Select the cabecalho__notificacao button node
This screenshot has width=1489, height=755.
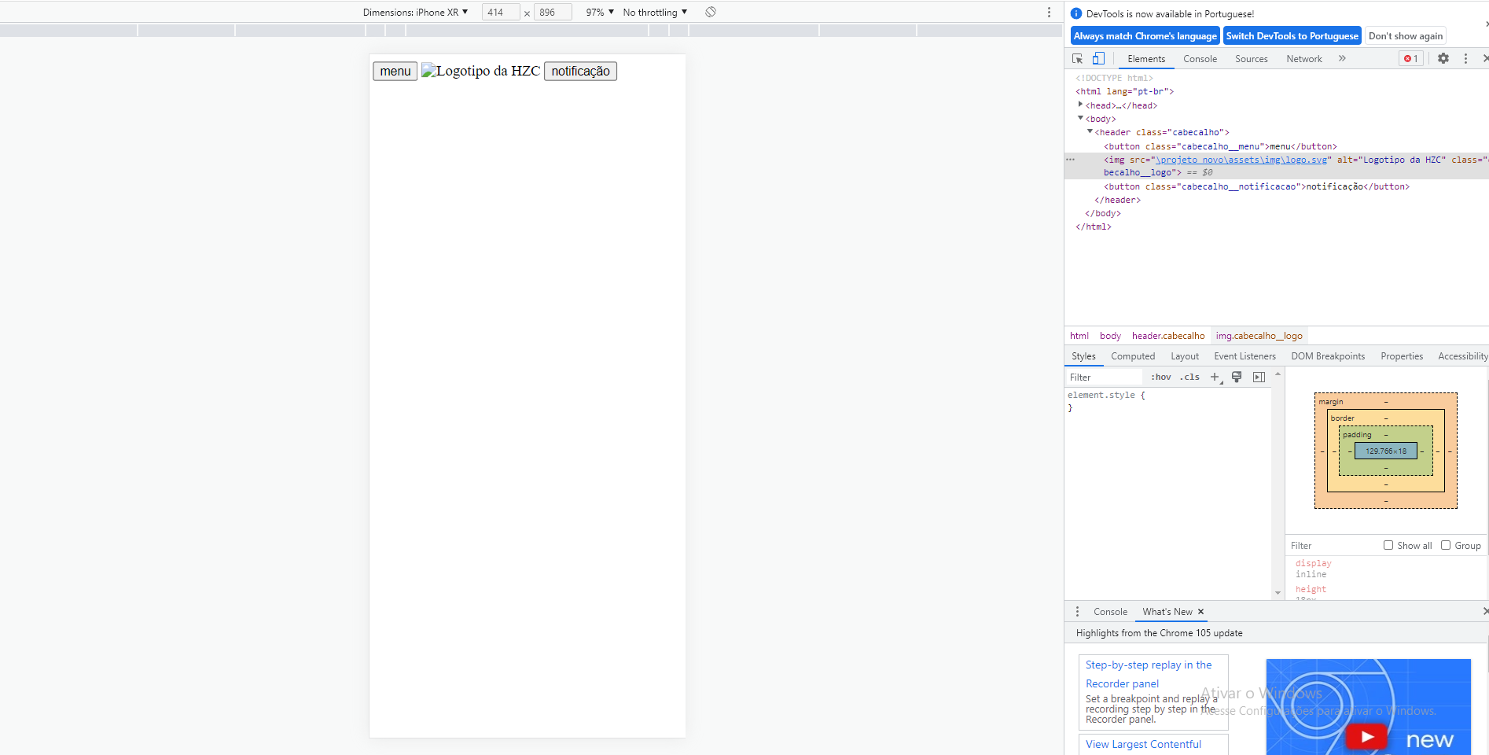pos(1256,186)
